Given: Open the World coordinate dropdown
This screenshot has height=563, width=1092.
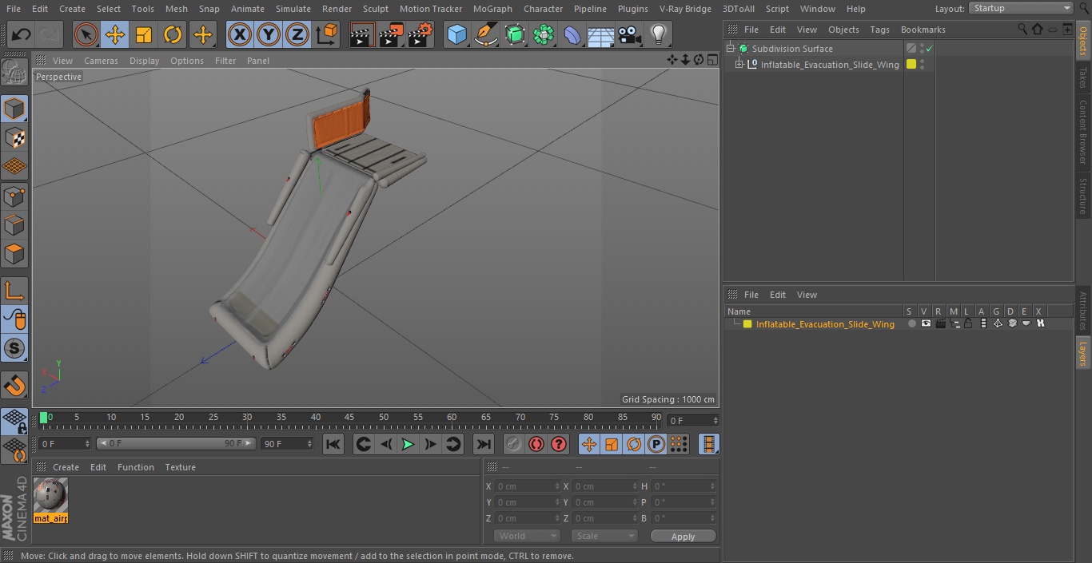Looking at the screenshot, I should pos(526,536).
